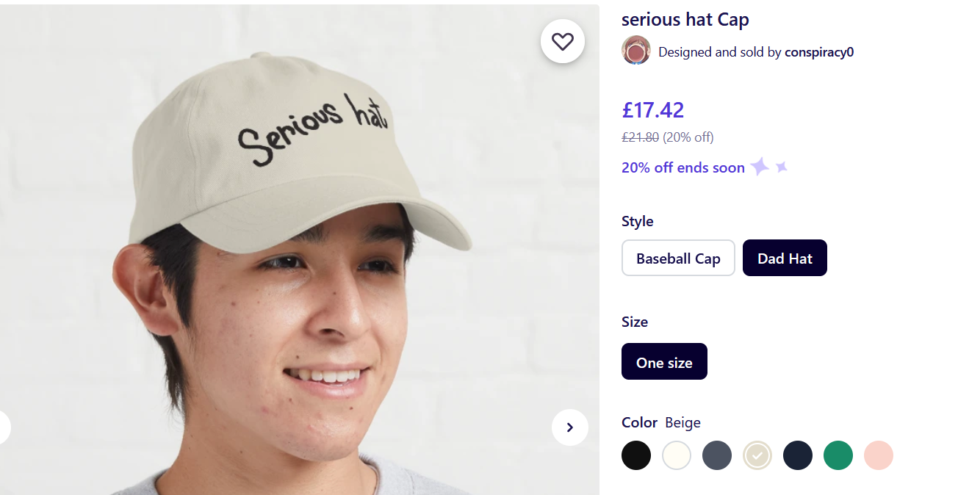Pick the green color swatch
This screenshot has height=495, width=958.
(838, 455)
